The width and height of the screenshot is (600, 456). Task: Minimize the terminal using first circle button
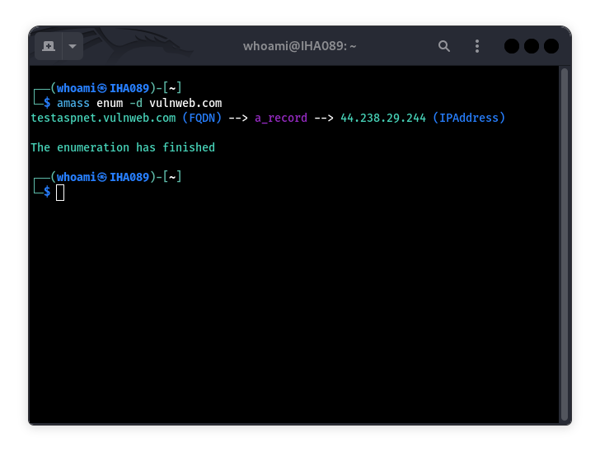click(x=512, y=46)
